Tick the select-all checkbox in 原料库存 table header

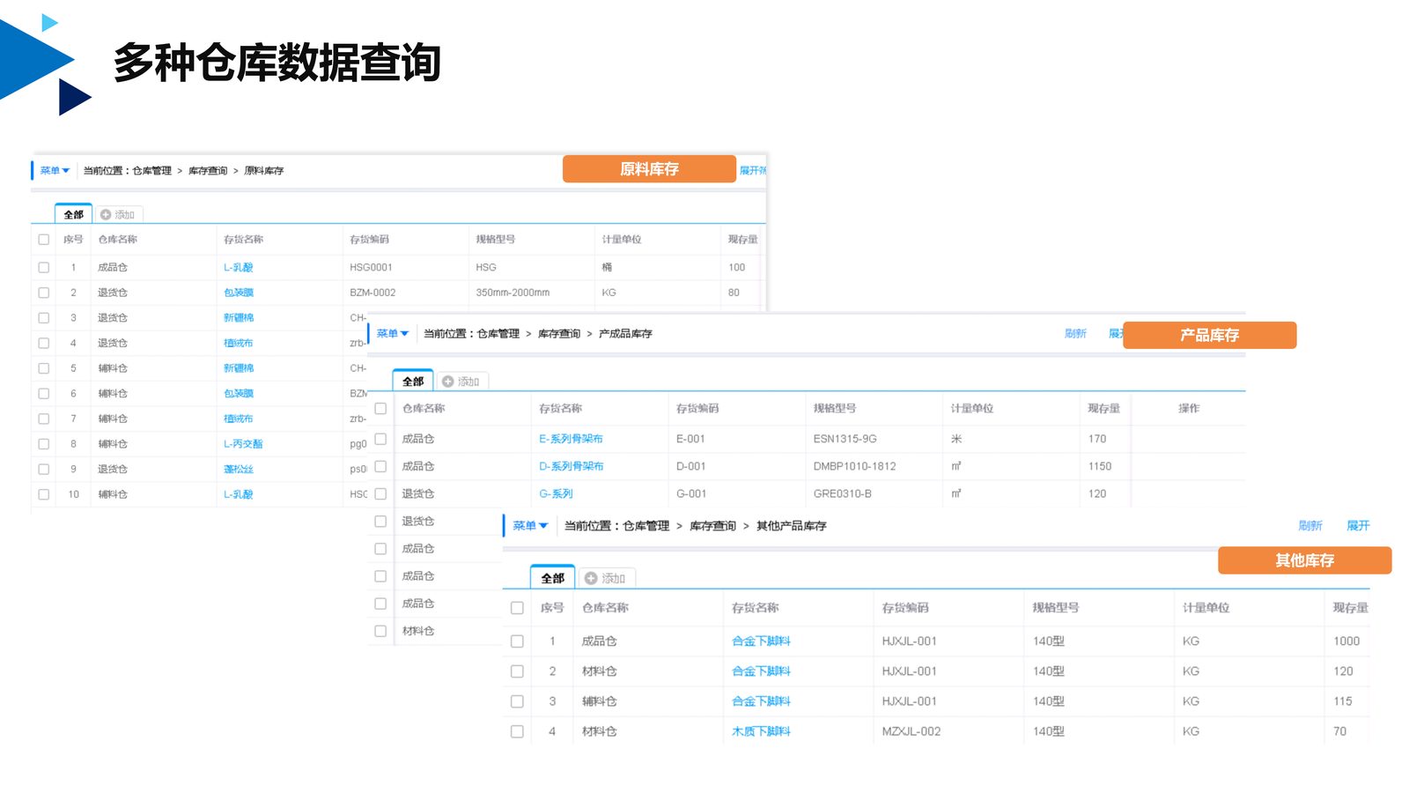[x=43, y=240]
